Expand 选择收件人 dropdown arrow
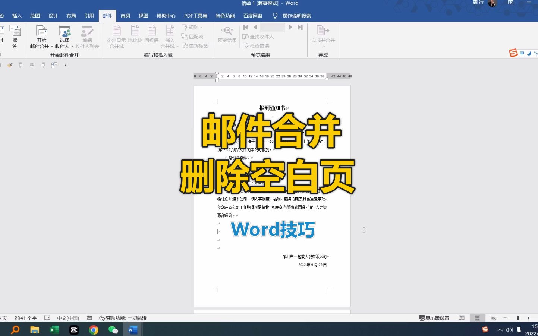The height and width of the screenshot is (336, 538). (x=72, y=47)
